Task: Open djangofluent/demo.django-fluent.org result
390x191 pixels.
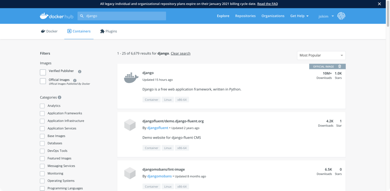Action: coord(173,121)
